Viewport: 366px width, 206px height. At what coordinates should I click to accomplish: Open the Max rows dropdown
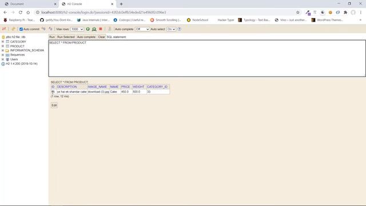[x=77, y=29]
